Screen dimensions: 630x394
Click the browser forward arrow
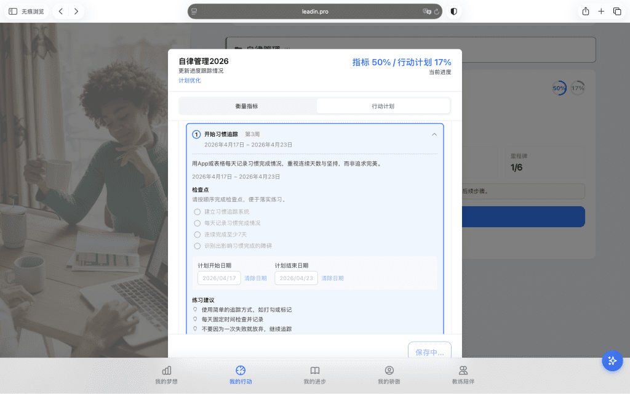coord(76,11)
